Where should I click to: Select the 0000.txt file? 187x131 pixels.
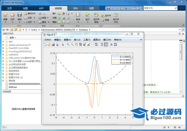pos(13,87)
